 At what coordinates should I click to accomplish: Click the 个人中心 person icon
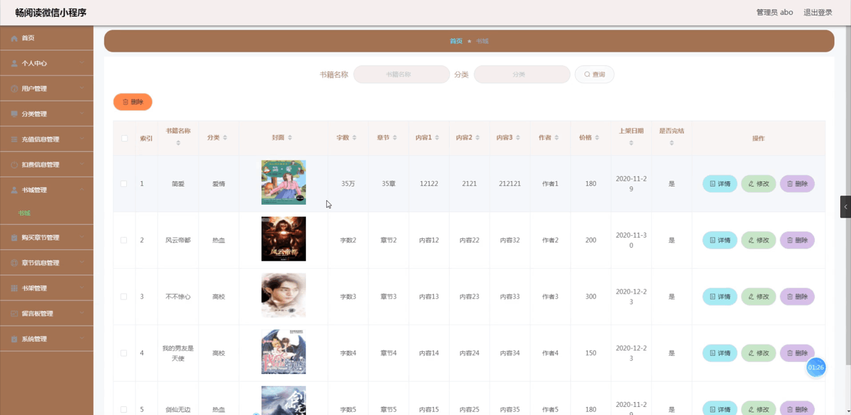pos(13,62)
